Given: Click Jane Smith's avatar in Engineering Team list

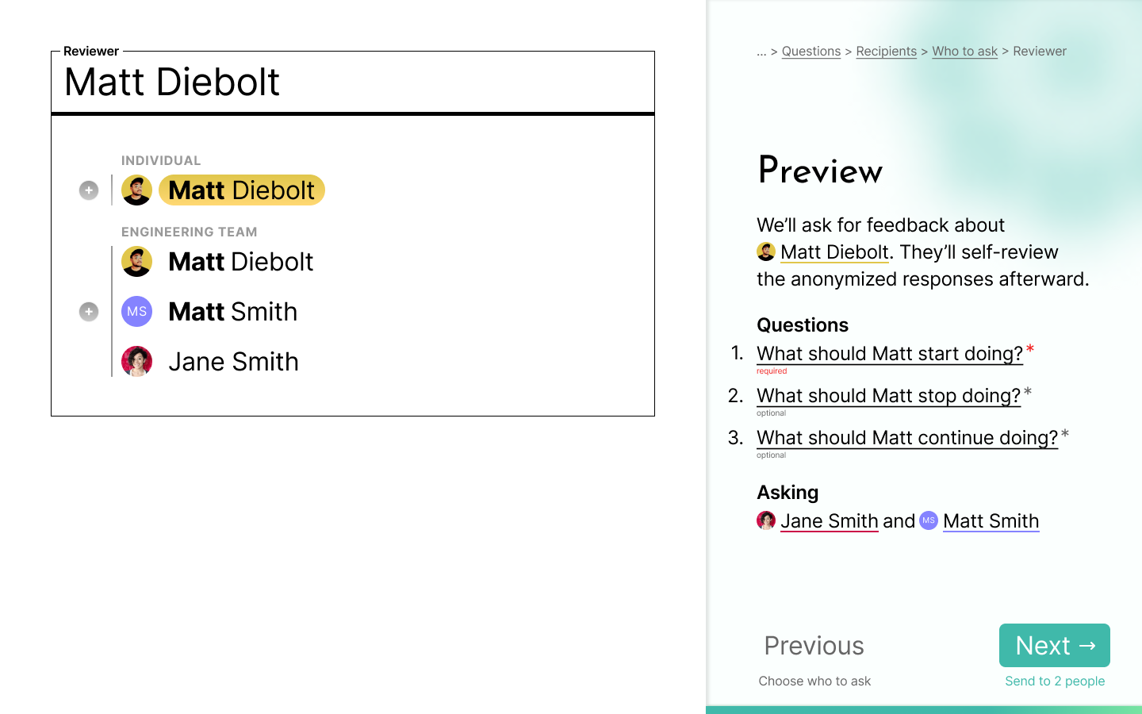Looking at the screenshot, I should coord(136,361).
